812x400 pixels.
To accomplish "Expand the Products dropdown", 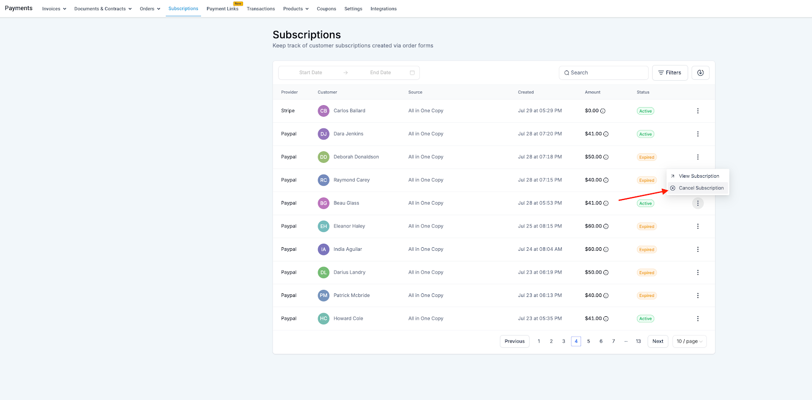I will [296, 9].
